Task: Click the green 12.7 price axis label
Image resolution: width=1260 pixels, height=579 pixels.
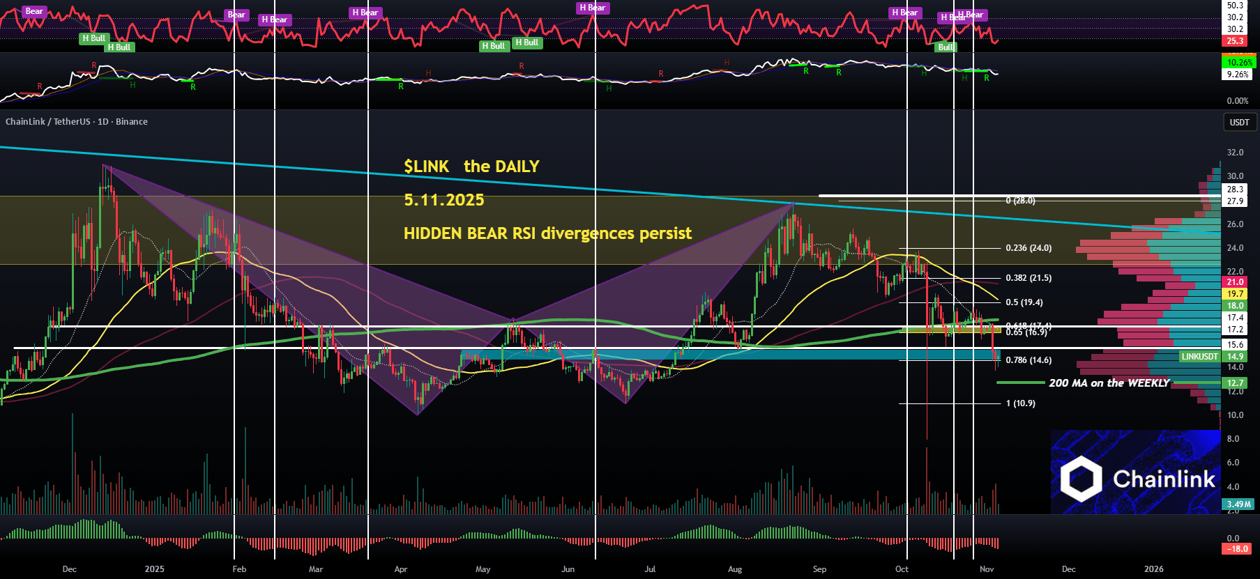Action: (1236, 383)
